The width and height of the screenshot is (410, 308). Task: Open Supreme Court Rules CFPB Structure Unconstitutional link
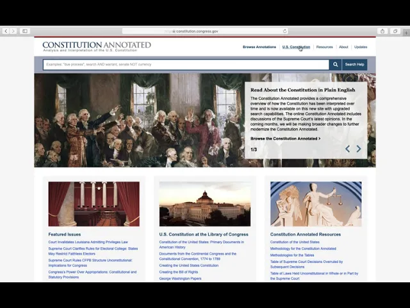[x=90, y=262]
